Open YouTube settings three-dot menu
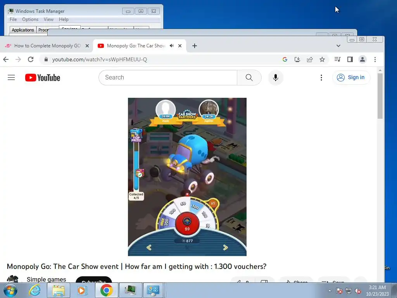Screen dimensions: 397x298 [321, 78]
